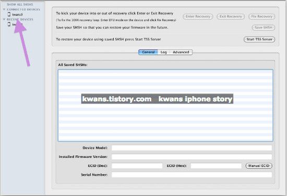Screen dimensions: 287x196
Task: Open the Advanced tab
Action: click(181, 52)
